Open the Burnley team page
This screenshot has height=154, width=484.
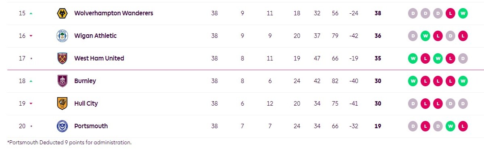[x=85, y=81]
